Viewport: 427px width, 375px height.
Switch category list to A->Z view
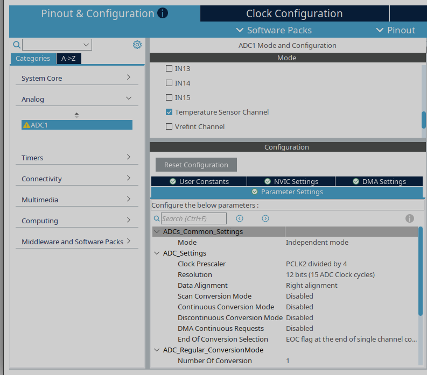point(68,59)
